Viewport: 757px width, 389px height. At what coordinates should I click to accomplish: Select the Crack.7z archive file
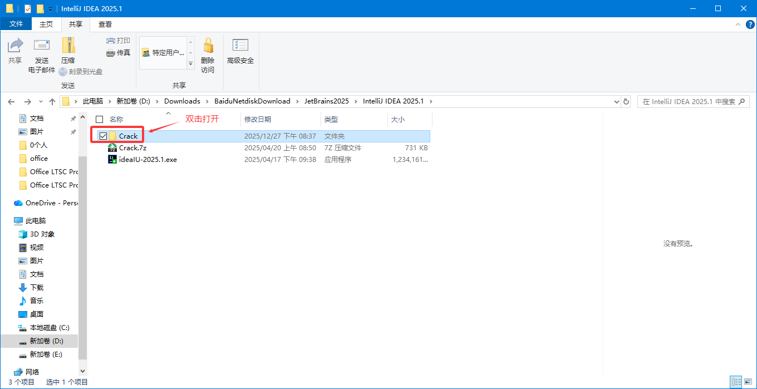click(132, 148)
